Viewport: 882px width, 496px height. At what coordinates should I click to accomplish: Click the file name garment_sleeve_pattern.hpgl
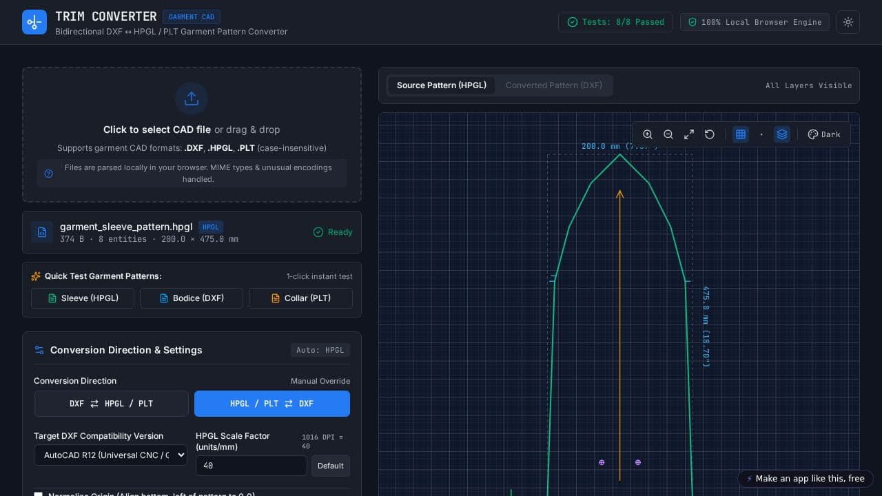tap(126, 227)
